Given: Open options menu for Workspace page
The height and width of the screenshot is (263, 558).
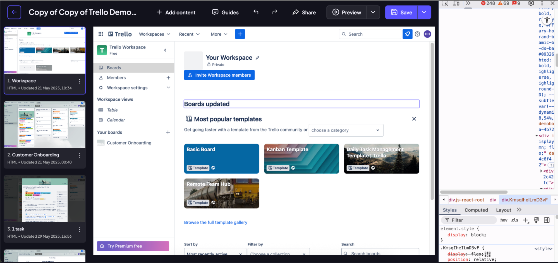Looking at the screenshot, I should (x=80, y=81).
